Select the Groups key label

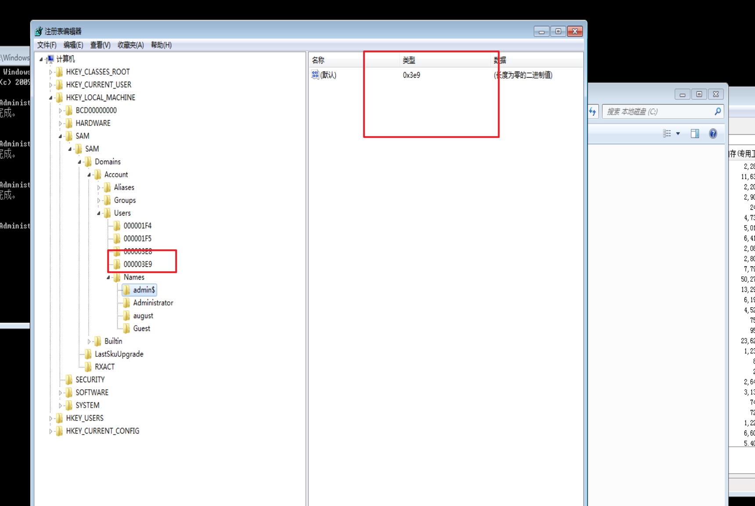125,200
